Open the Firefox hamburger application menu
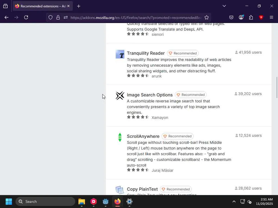The width and height of the screenshot is (278, 208). coord(271,17)
